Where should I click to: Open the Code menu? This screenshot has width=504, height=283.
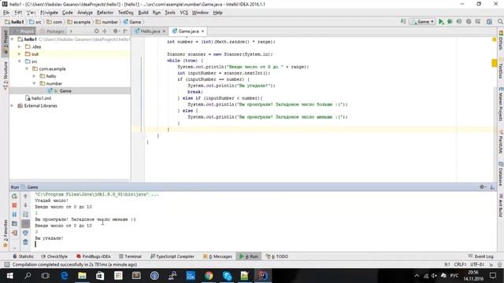(x=68, y=13)
